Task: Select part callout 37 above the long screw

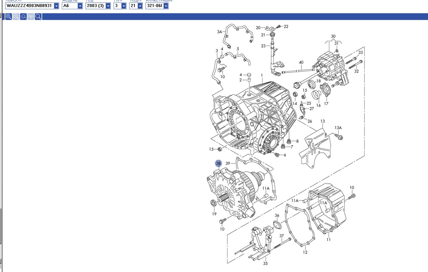Action: point(282,236)
